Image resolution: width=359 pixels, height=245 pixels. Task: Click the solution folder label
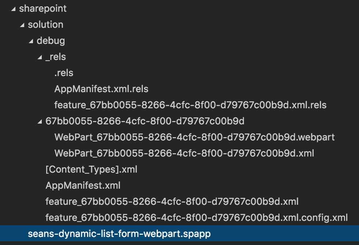tap(45, 25)
